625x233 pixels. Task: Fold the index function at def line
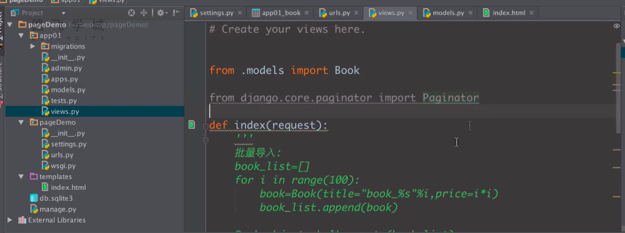pyautogui.click(x=205, y=127)
